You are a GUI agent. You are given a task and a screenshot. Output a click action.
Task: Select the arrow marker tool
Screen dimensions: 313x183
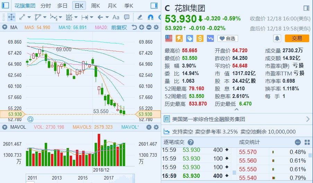(100, 17)
